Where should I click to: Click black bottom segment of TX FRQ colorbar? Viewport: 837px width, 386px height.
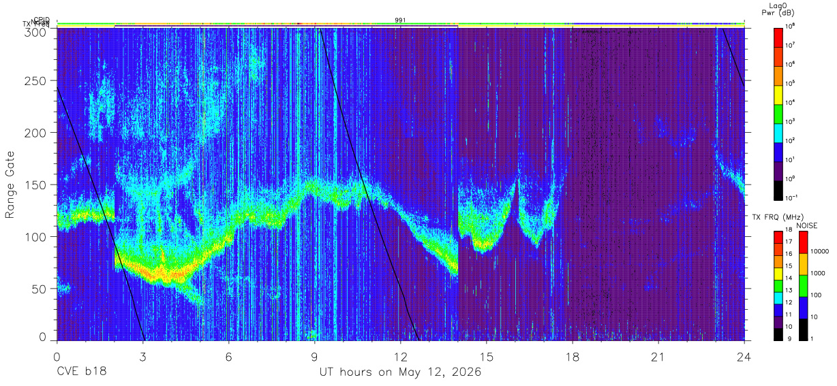[778, 333]
